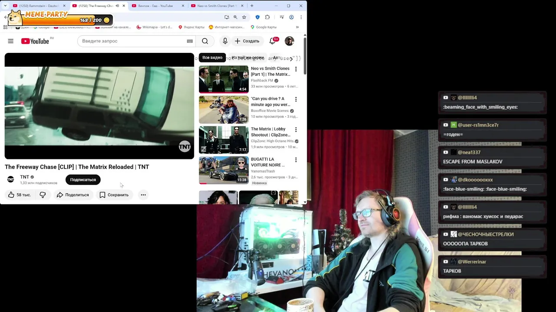556x312 pixels.
Task: Go to YouTube home via logo
Action: coord(35,41)
